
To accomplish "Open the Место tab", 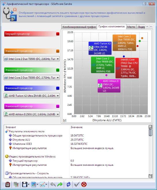I will click(x=131, y=27).
